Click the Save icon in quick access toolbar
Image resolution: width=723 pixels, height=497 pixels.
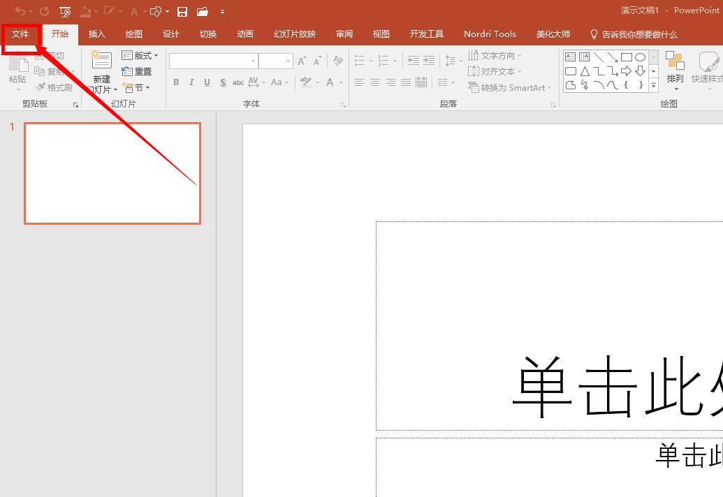[182, 11]
